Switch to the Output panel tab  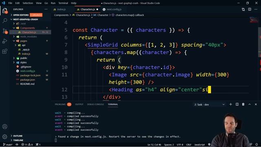79,105
